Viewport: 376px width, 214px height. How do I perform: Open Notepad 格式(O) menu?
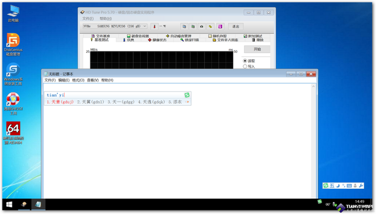pyautogui.click(x=78, y=80)
